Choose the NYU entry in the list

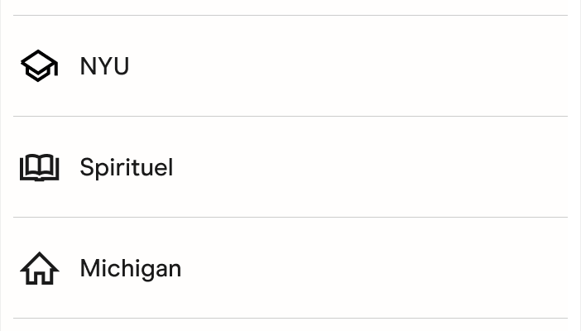click(x=290, y=66)
